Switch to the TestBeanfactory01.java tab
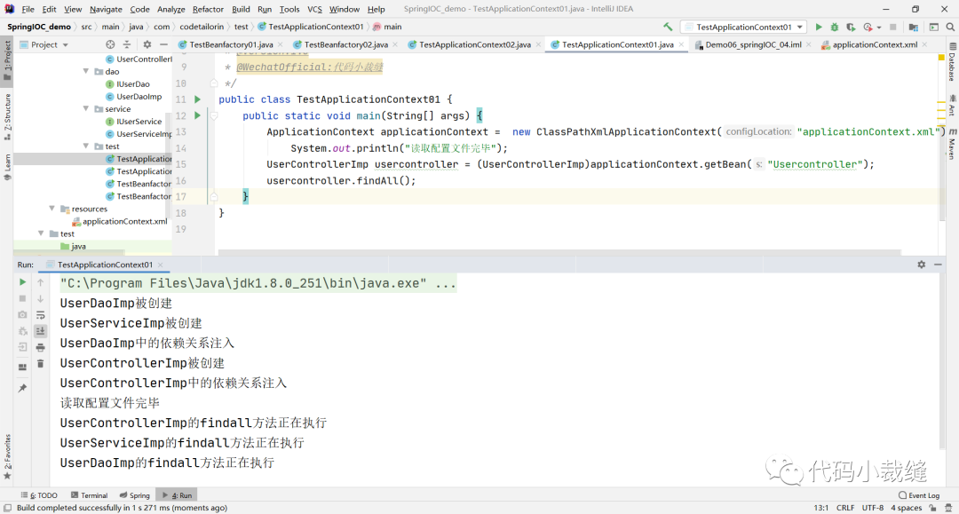Viewport: 959px width, 514px height. [x=231, y=44]
